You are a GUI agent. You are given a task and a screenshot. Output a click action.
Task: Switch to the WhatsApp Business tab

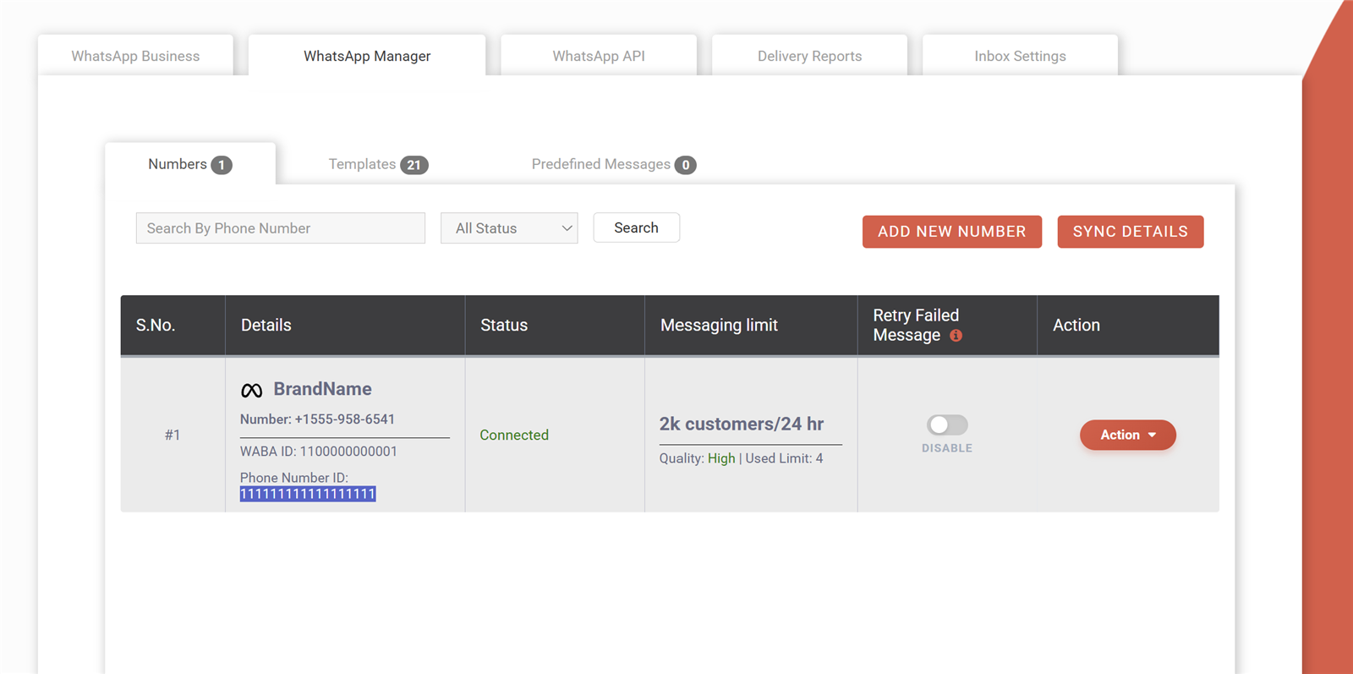pos(135,56)
